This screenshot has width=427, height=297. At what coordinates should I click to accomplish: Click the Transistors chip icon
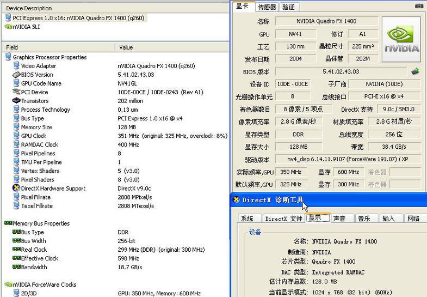point(16,101)
